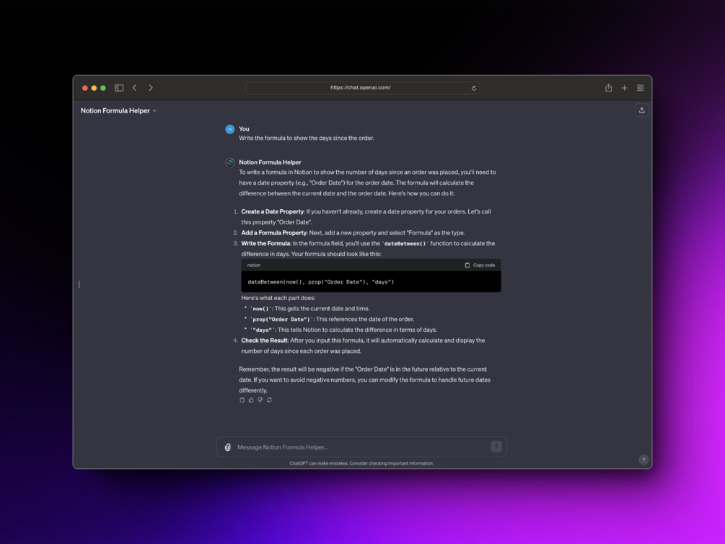Click the user message about days since order

click(307, 138)
